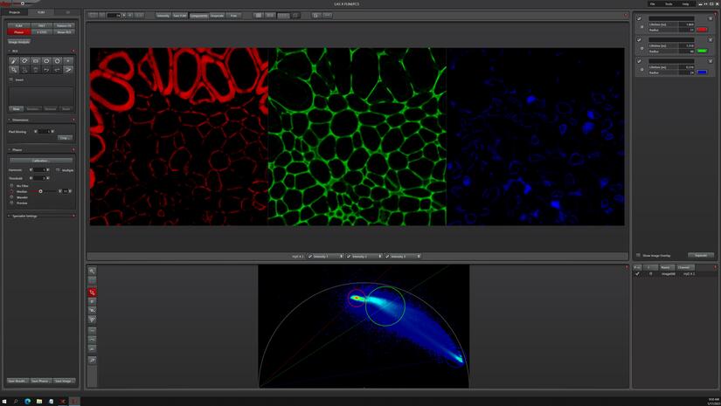Click the Windows Start button
This screenshot has height=406, width=721.
[4, 402]
